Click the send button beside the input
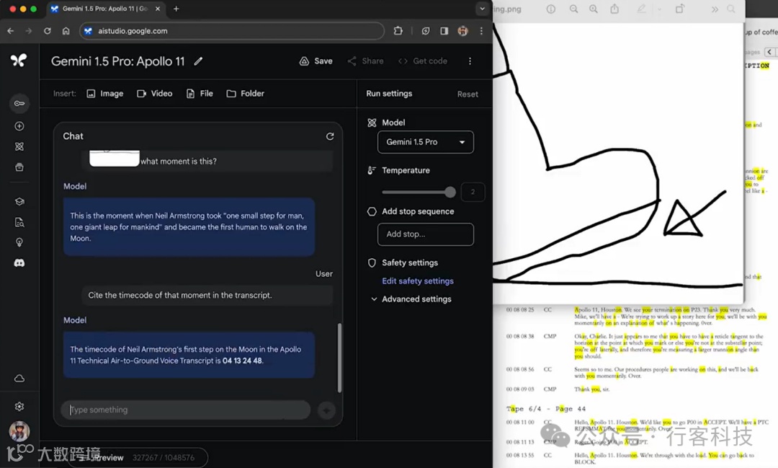Viewport: 778px width, 468px height. 326,410
